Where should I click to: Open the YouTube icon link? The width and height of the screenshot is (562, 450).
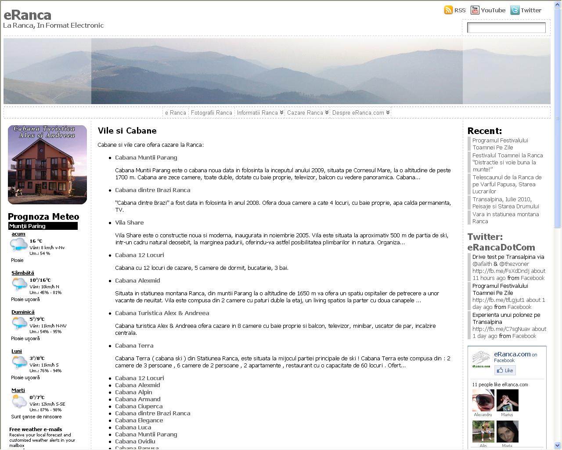(475, 10)
